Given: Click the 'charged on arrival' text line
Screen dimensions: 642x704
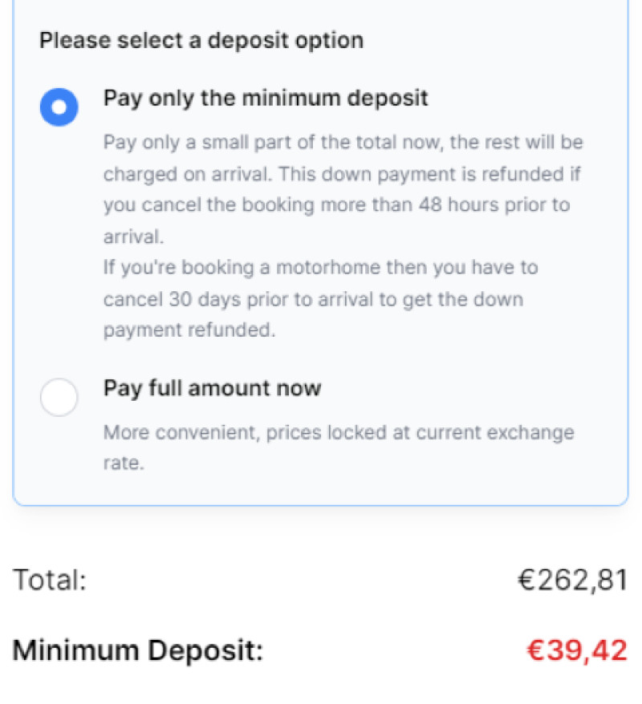Looking at the screenshot, I should click(341, 174).
